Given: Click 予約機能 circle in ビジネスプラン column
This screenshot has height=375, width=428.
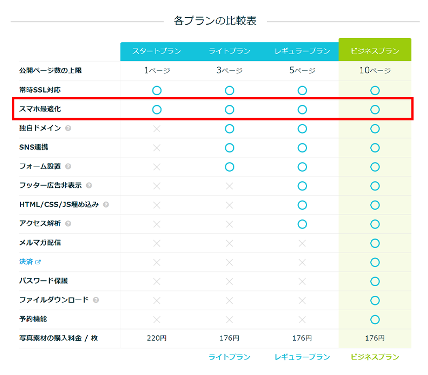Looking at the screenshot, I should coord(374,319).
